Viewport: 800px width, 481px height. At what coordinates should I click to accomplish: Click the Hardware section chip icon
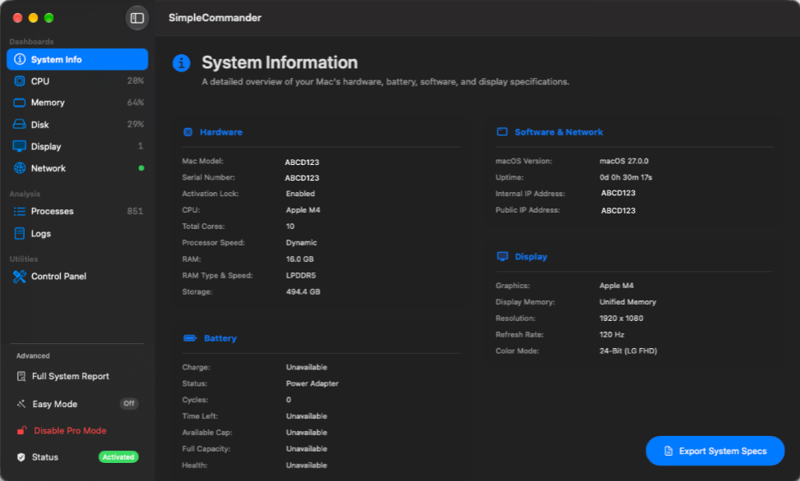point(187,132)
